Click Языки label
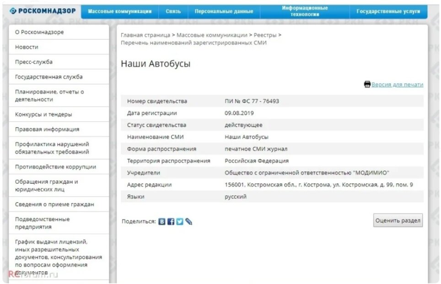Image resolution: width=441 pixels, height=284 pixels. pos(135,197)
